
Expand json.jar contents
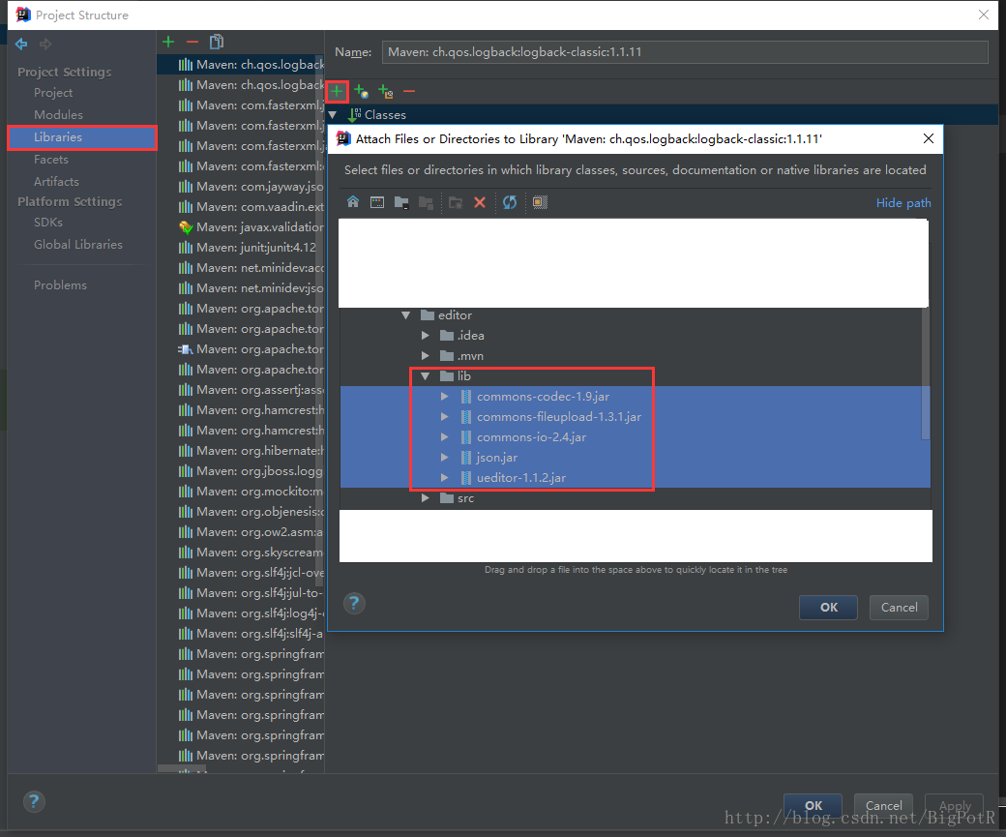[x=444, y=458]
